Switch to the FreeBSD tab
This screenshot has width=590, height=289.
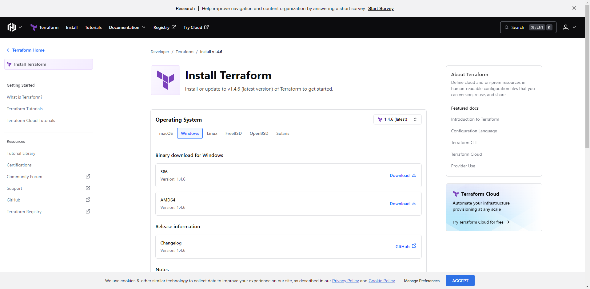click(233, 133)
